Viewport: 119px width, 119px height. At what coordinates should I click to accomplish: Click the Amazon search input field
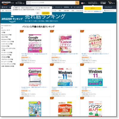(53, 3)
